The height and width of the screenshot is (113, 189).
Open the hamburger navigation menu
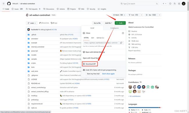[x=3, y=3]
